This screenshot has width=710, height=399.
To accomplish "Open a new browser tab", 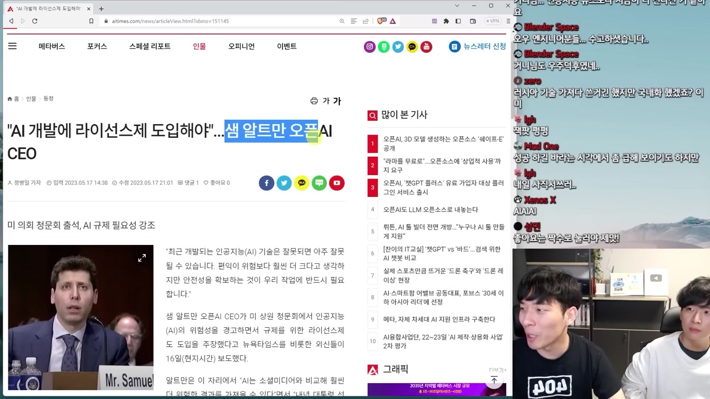I will pos(101,8).
